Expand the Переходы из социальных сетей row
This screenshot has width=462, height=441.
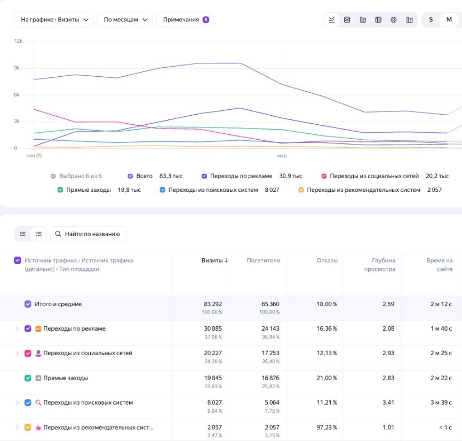pyautogui.click(x=17, y=353)
